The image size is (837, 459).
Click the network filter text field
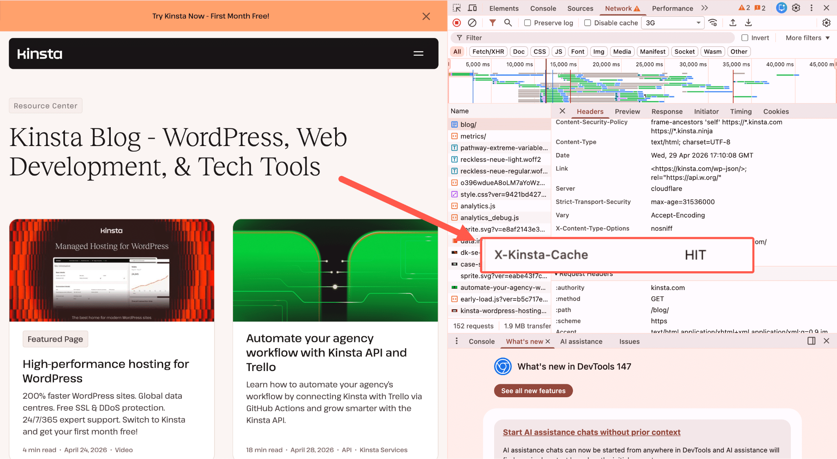click(x=593, y=38)
